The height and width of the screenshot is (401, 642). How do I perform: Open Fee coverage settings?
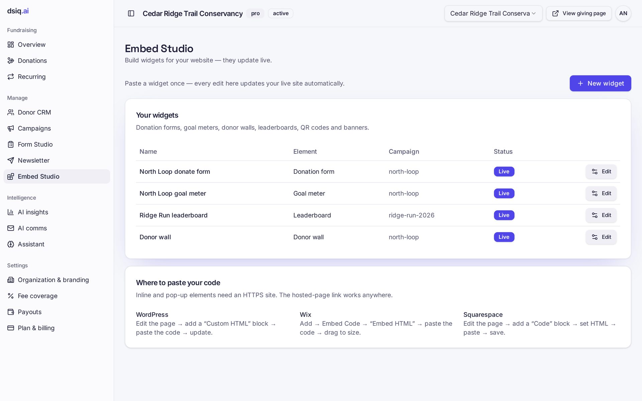57,296
